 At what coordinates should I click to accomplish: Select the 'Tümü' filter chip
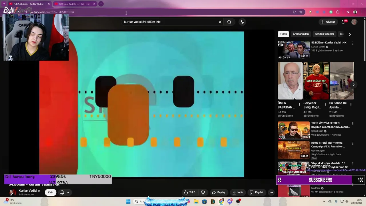point(283,34)
